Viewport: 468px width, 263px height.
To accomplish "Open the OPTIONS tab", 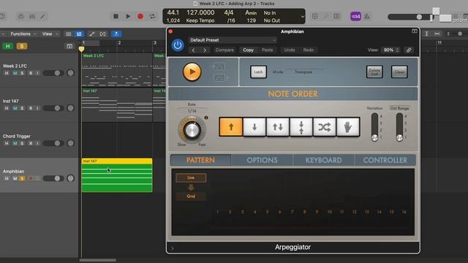I will coord(262,160).
